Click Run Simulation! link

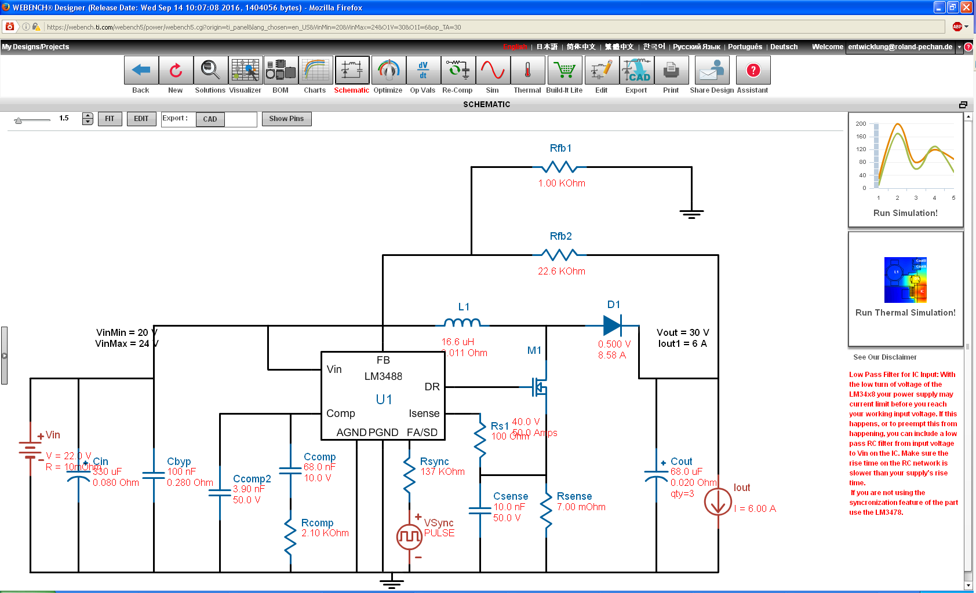pos(905,213)
